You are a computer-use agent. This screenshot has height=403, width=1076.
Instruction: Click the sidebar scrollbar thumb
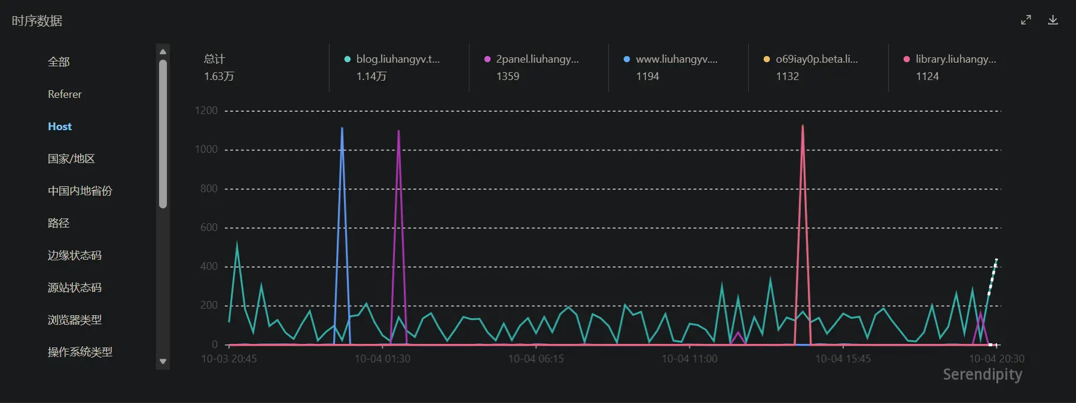tap(163, 134)
